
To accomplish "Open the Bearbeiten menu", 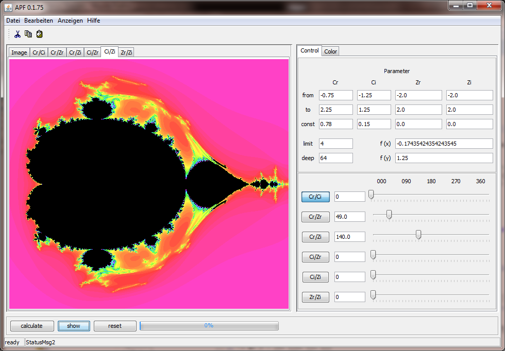I will (39, 21).
